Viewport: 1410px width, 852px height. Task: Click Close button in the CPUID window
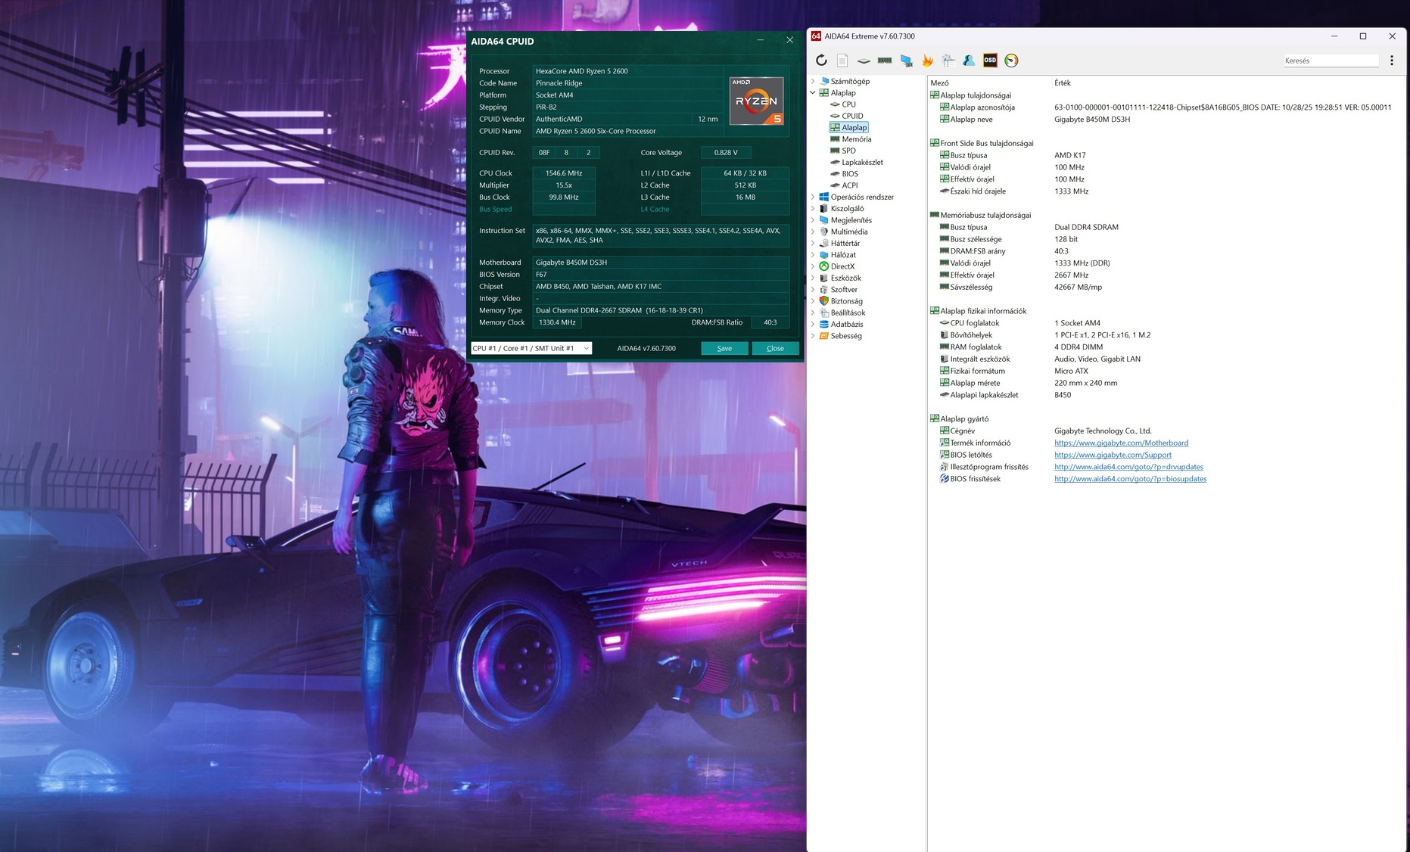(775, 348)
